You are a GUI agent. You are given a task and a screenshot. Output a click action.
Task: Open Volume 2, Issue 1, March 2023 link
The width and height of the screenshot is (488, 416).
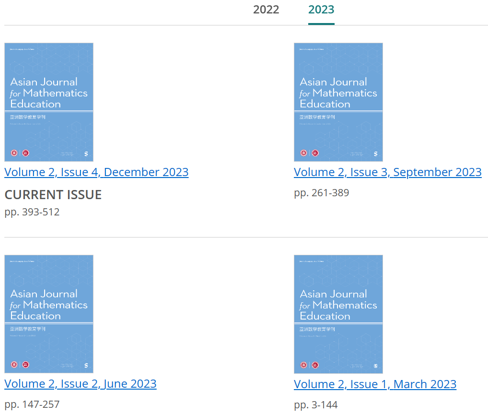tap(375, 384)
